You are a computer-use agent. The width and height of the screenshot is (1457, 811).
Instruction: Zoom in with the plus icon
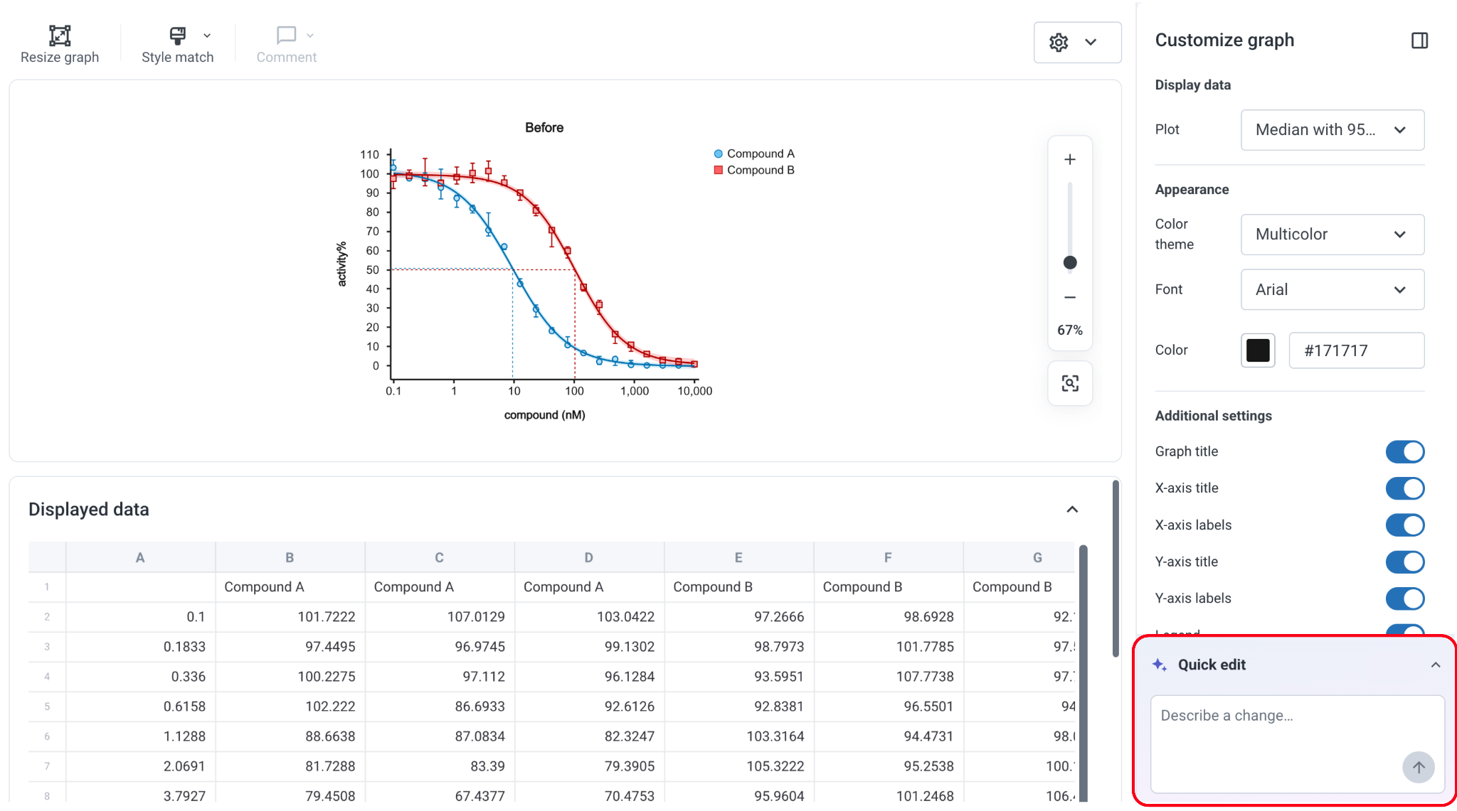tap(1069, 159)
